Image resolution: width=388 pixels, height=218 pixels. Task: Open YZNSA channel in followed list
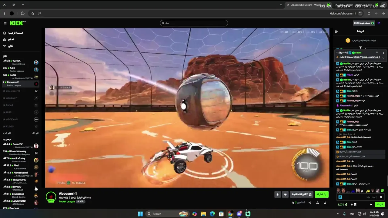click(21, 62)
